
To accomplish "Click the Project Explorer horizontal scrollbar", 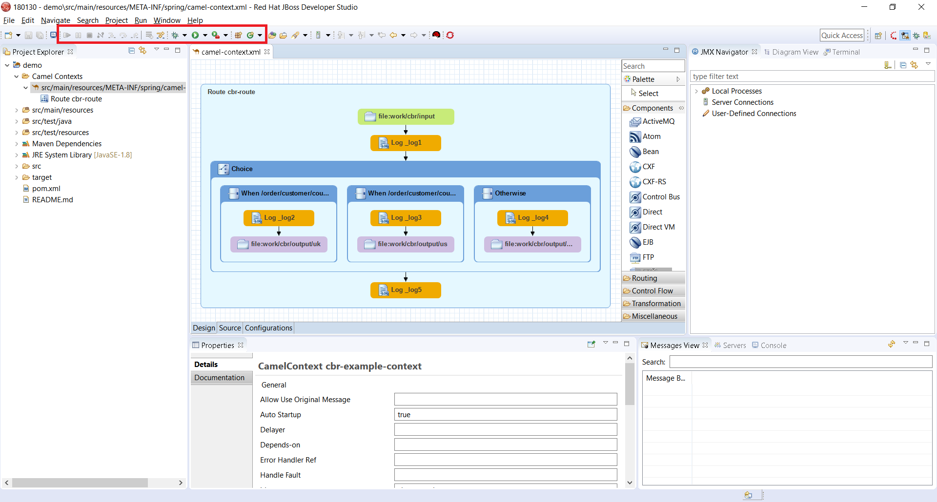I will tap(80, 483).
